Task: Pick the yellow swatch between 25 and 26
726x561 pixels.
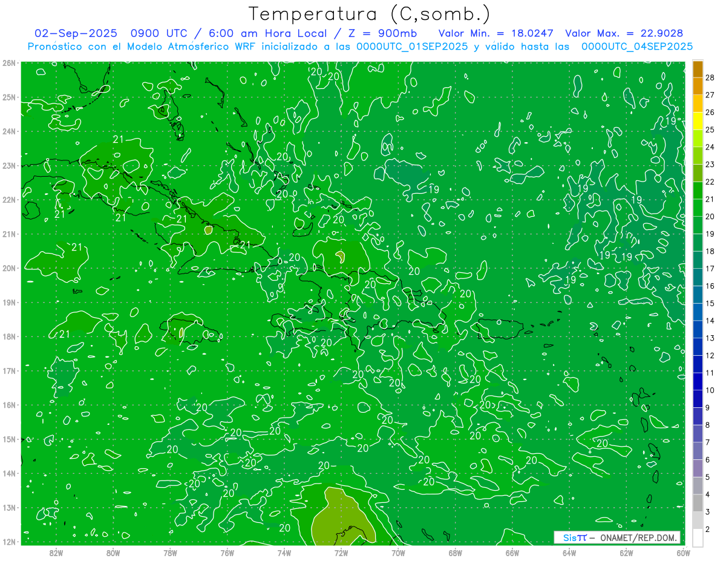Action: click(698, 121)
